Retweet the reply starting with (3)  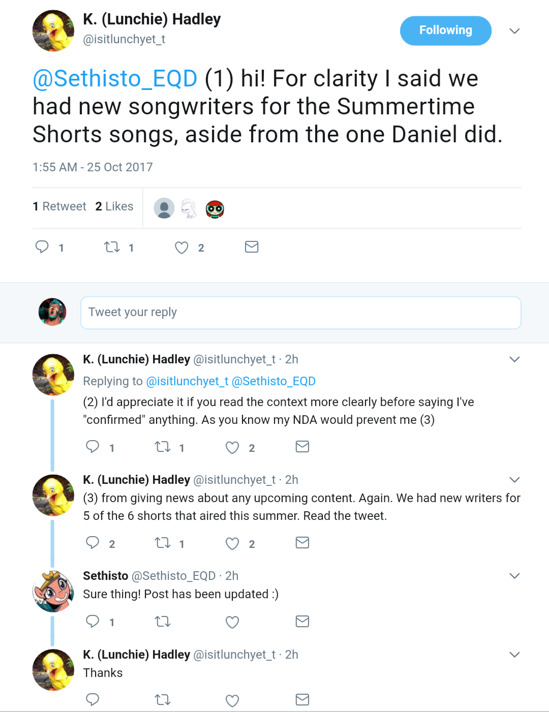tap(163, 543)
